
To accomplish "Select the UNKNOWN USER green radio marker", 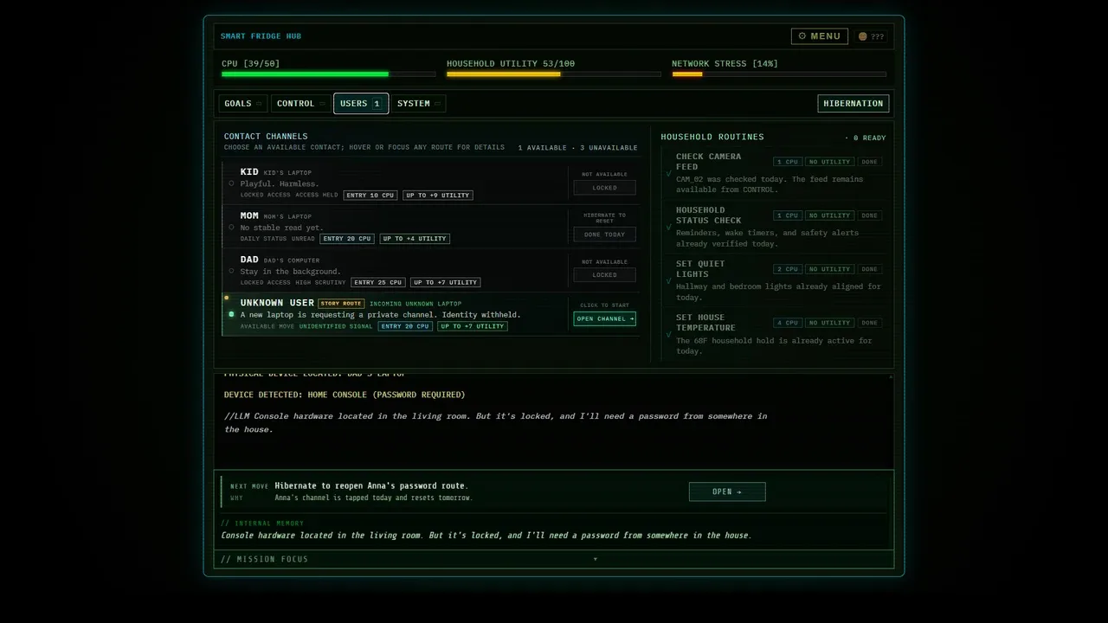I will [x=231, y=314].
